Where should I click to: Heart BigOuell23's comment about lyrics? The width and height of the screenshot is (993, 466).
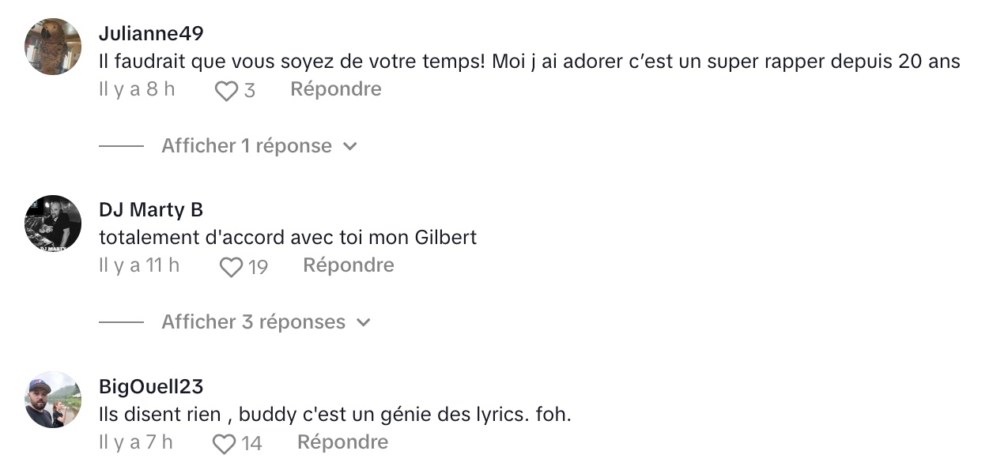225,445
